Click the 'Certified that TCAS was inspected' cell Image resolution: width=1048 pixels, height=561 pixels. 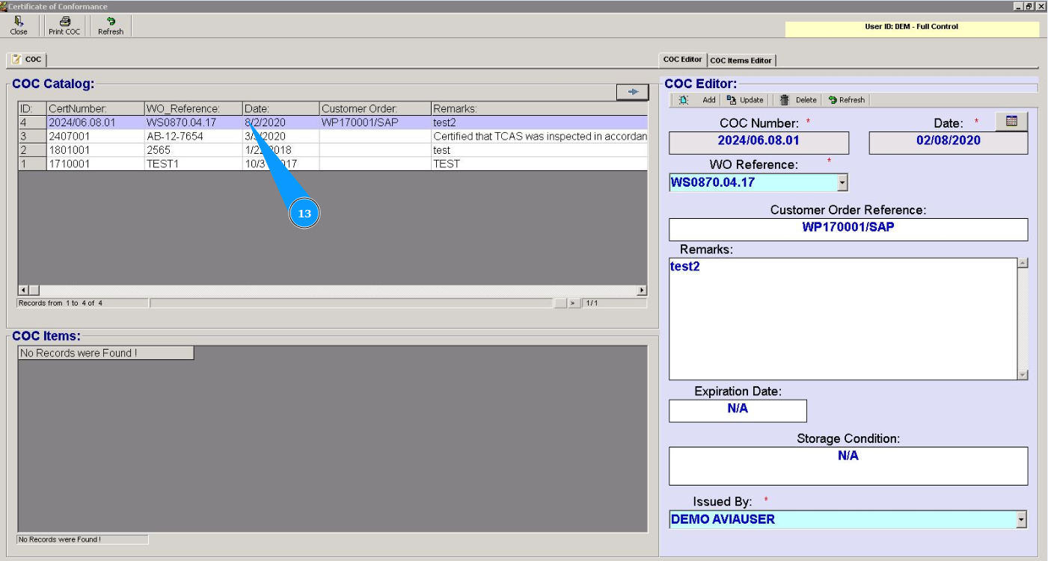(539, 137)
